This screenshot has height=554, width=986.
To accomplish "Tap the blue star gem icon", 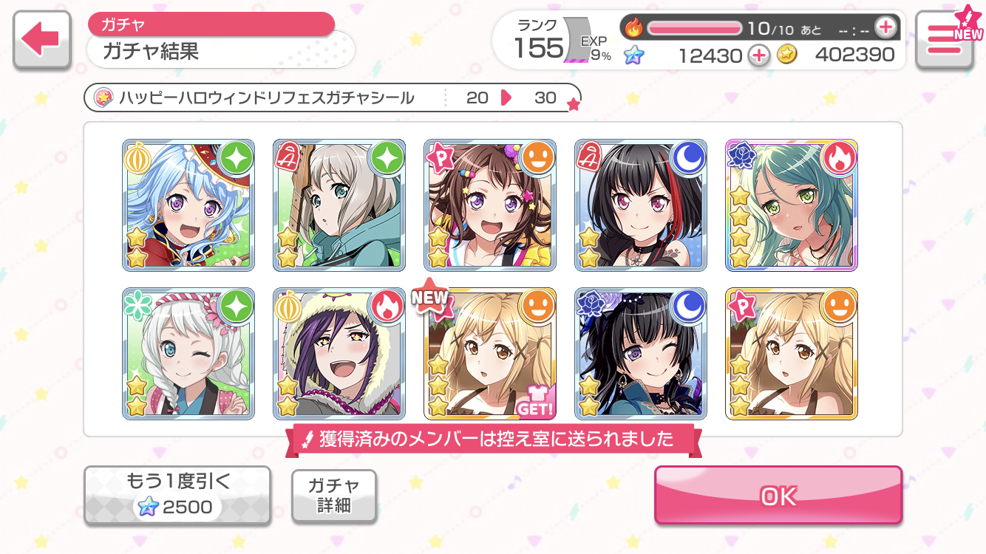I will (633, 55).
